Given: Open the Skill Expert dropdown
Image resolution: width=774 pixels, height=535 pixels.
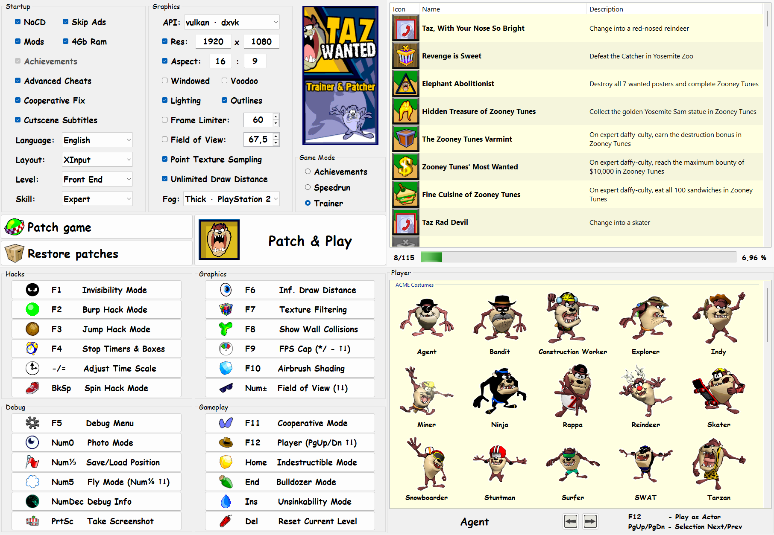Looking at the screenshot, I should 97,199.
